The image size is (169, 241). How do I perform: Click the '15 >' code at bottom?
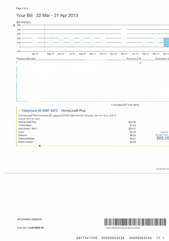click(160, 238)
